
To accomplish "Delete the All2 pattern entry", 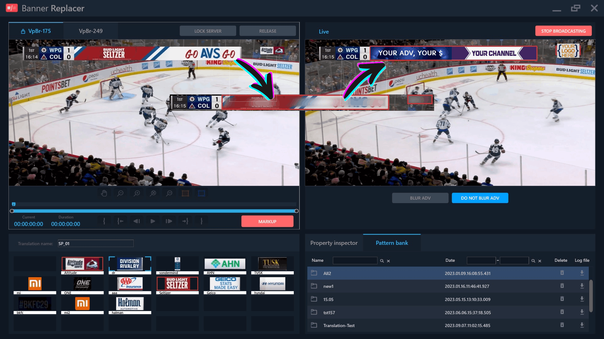I will coord(562,273).
